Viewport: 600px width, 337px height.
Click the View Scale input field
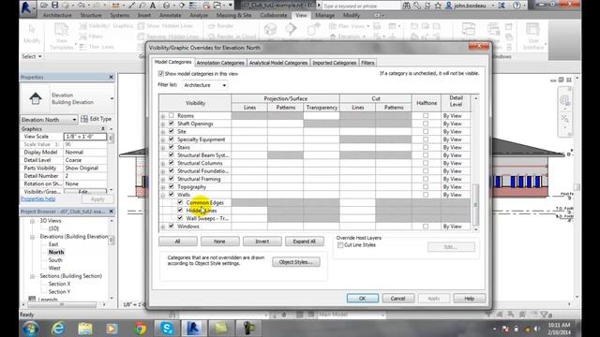[x=85, y=137]
